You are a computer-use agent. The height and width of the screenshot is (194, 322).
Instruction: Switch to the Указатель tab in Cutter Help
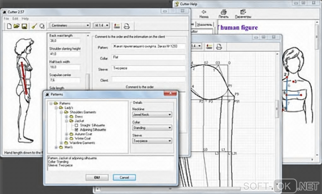pyautogui.click(x=204, y=25)
